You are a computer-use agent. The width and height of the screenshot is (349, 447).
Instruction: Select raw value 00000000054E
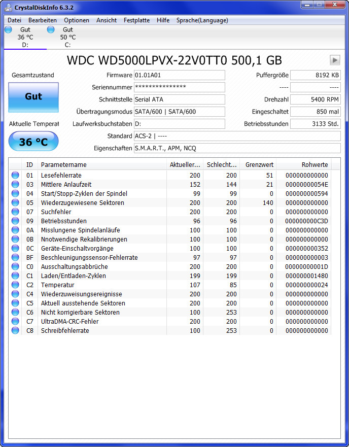click(x=307, y=185)
